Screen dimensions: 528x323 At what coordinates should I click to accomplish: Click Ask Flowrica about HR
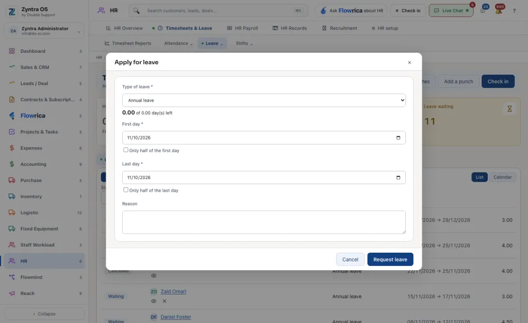point(351,11)
